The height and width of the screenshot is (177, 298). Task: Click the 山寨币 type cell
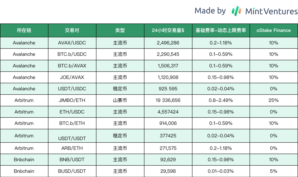[120, 100]
